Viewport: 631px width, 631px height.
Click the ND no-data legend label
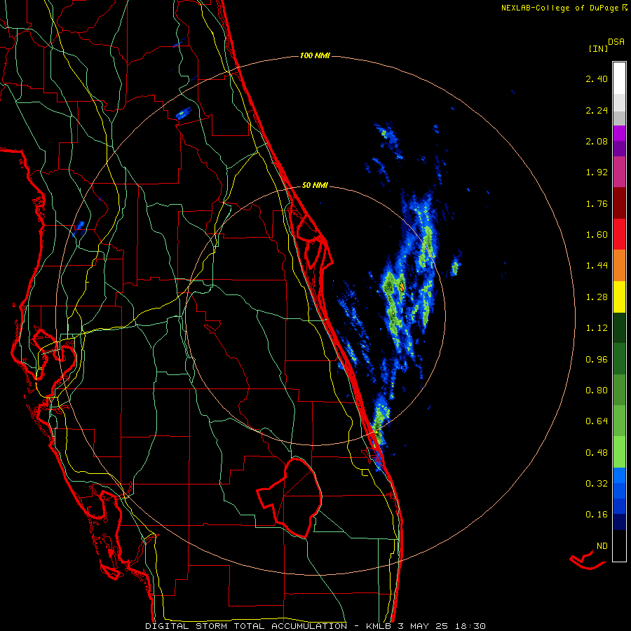click(x=602, y=546)
